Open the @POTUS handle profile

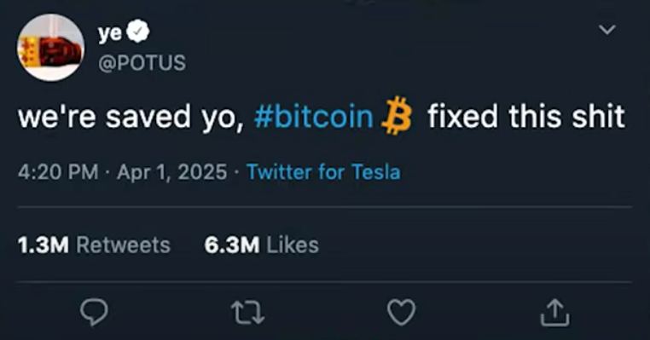point(142,63)
